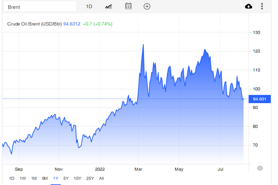
Task: Click the chart type line icon
Action: [x=108, y=6]
